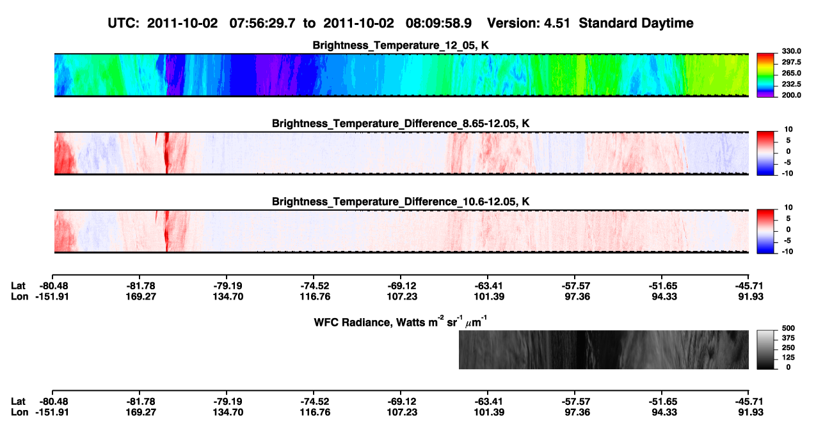Click the '-5' tick on the 10.6-12.05 colorbar
The height and width of the screenshot is (426, 832).
788,241
